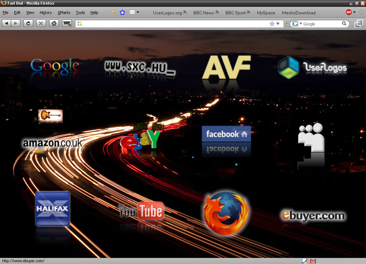Click the search magnifier icon
Image resolution: width=366 pixels, height=264 pixels.
coord(344,24)
